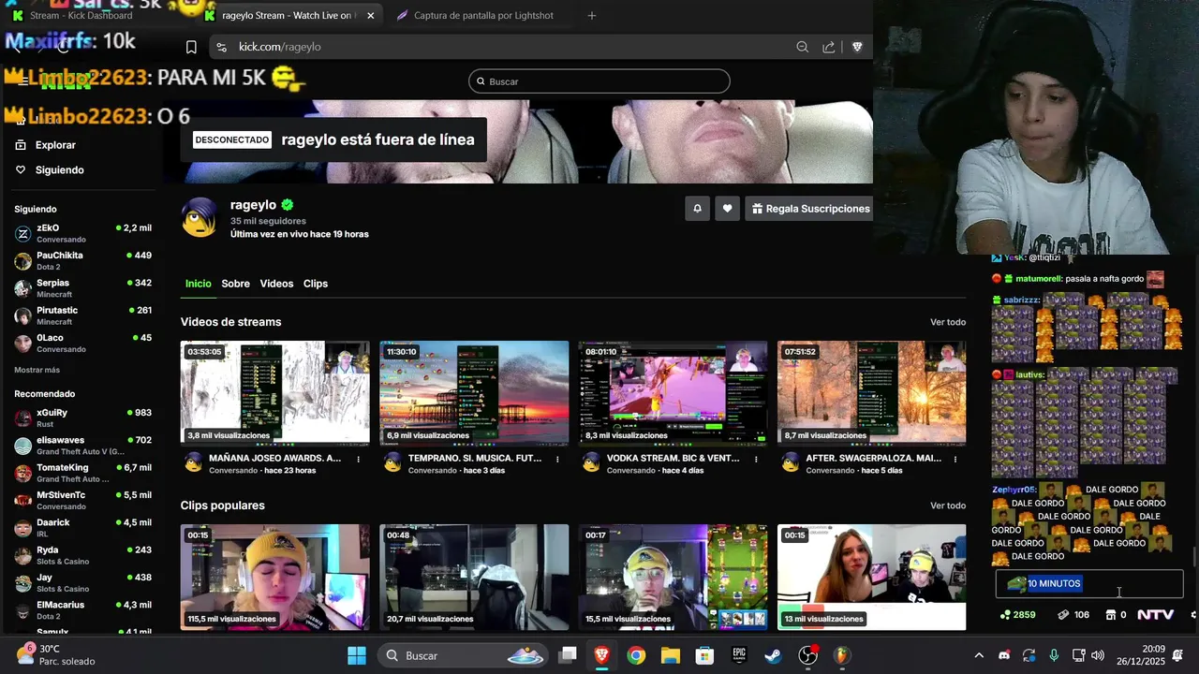
Task: Open a new browser tab with the plus button
Action: 591,15
